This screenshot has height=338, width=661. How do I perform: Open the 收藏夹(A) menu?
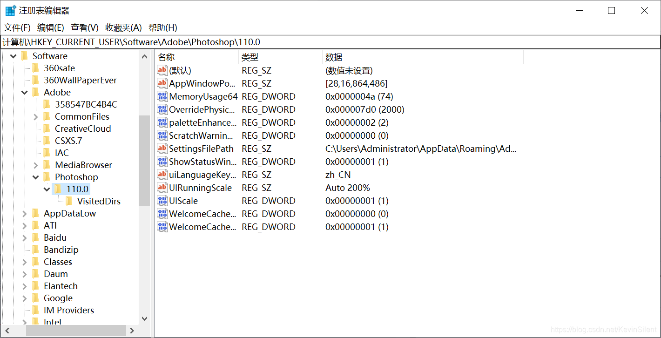123,27
